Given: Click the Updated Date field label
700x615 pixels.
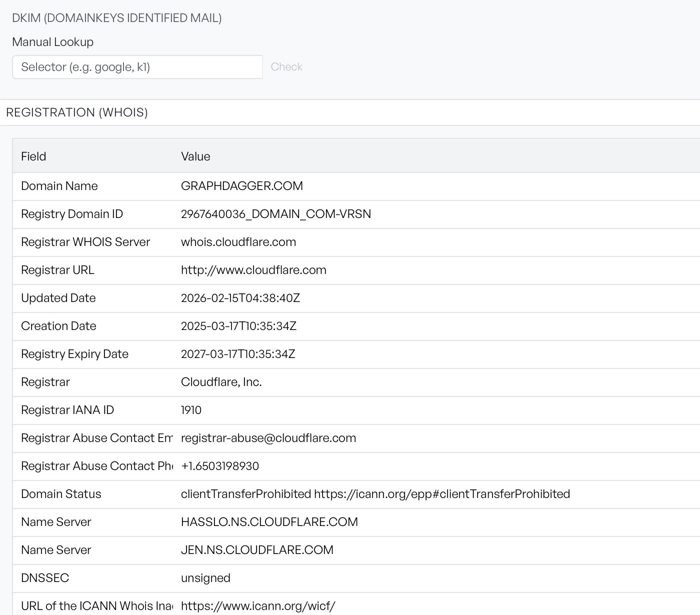Looking at the screenshot, I should pyautogui.click(x=58, y=298).
